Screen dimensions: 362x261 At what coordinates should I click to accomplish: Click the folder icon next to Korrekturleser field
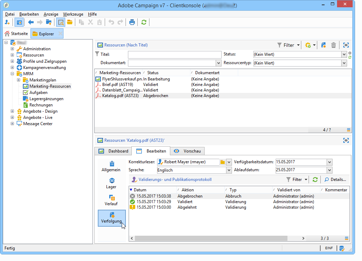tap(223, 162)
